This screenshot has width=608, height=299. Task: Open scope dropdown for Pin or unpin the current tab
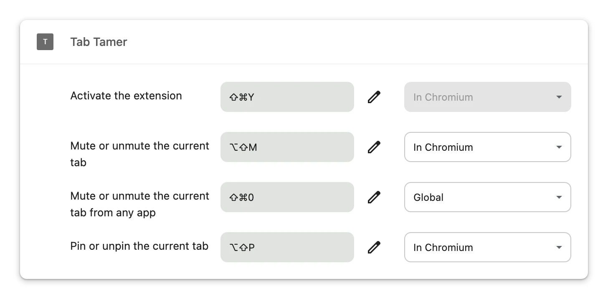click(x=488, y=247)
